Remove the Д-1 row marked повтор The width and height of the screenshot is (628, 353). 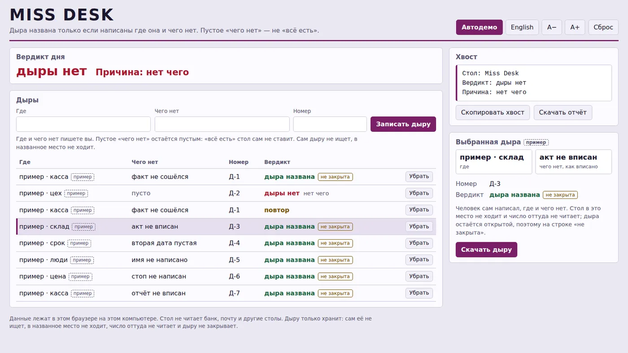pos(419,210)
